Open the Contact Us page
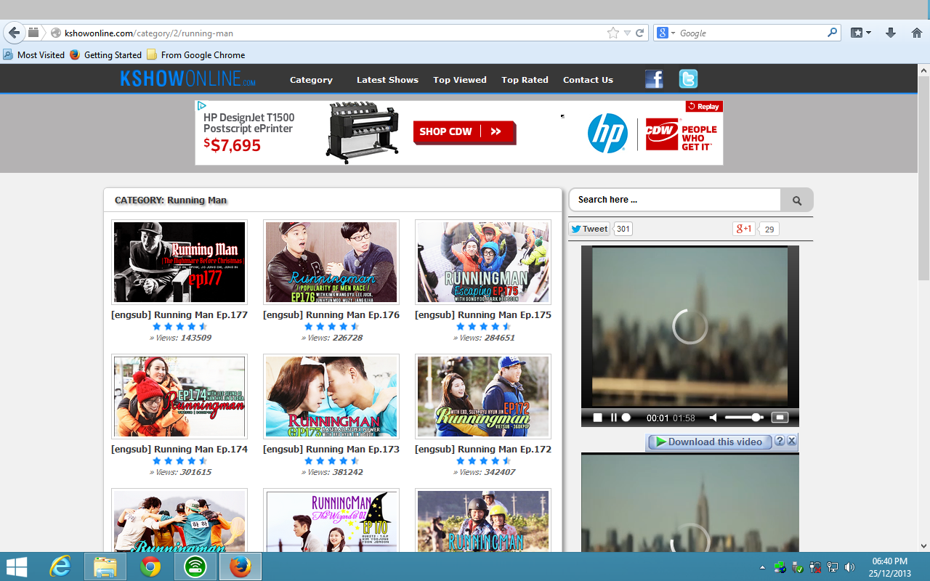The width and height of the screenshot is (930, 581). coord(588,80)
